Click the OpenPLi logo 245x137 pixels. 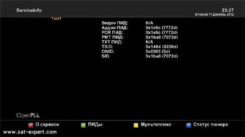[28, 115]
